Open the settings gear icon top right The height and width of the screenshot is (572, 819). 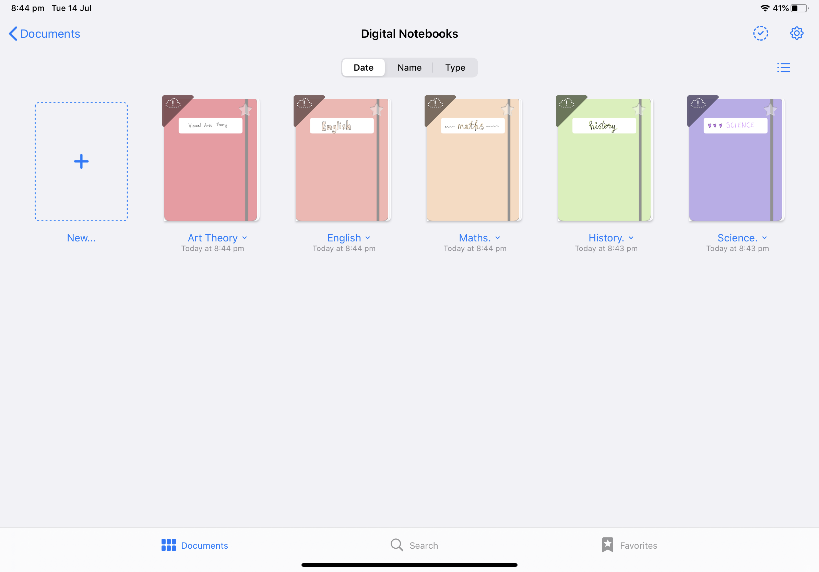point(797,34)
